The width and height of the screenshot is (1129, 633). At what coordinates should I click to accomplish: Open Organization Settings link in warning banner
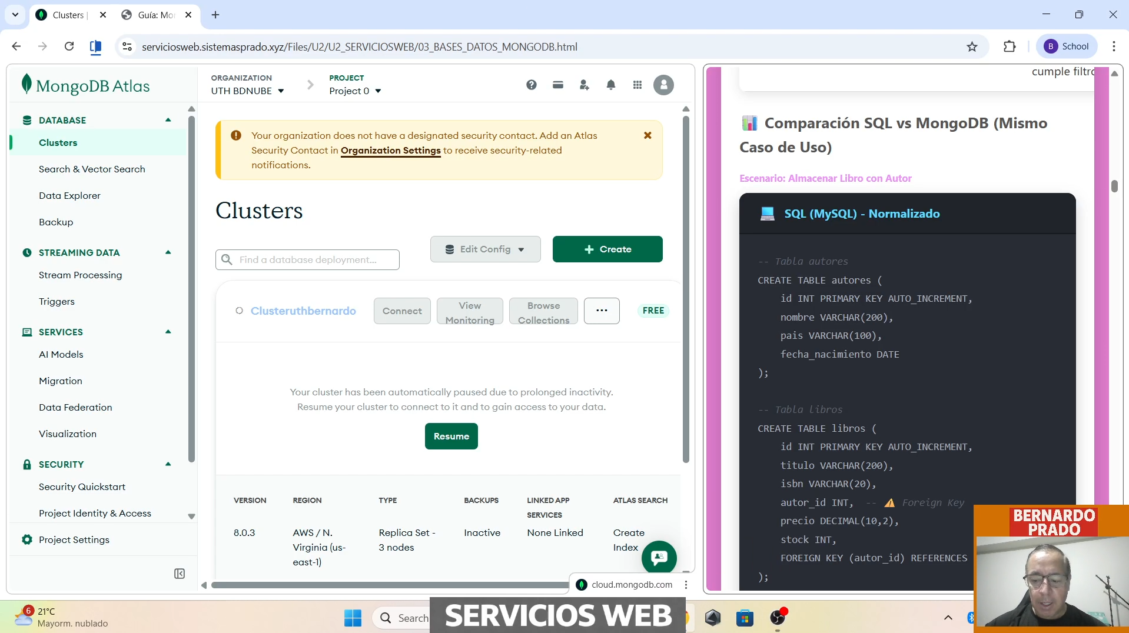pyautogui.click(x=390, y=151)
